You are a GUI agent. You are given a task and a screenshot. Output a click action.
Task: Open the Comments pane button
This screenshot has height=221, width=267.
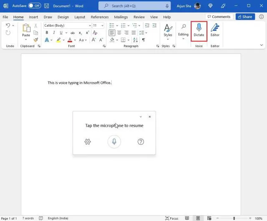(218, 17)
